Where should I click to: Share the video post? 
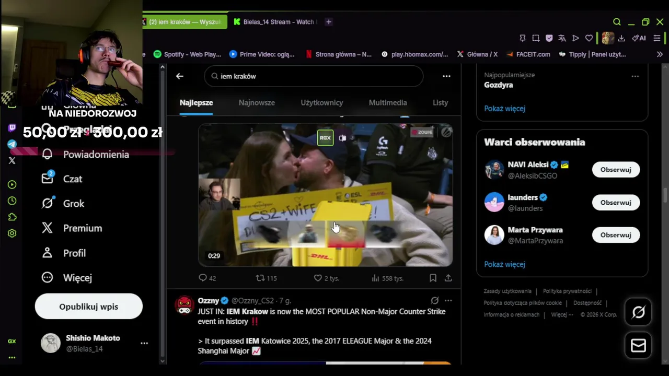[448, 278]
